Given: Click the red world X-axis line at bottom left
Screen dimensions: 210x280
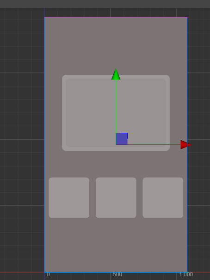Looking at the screenshot, I should coord(22,272).
